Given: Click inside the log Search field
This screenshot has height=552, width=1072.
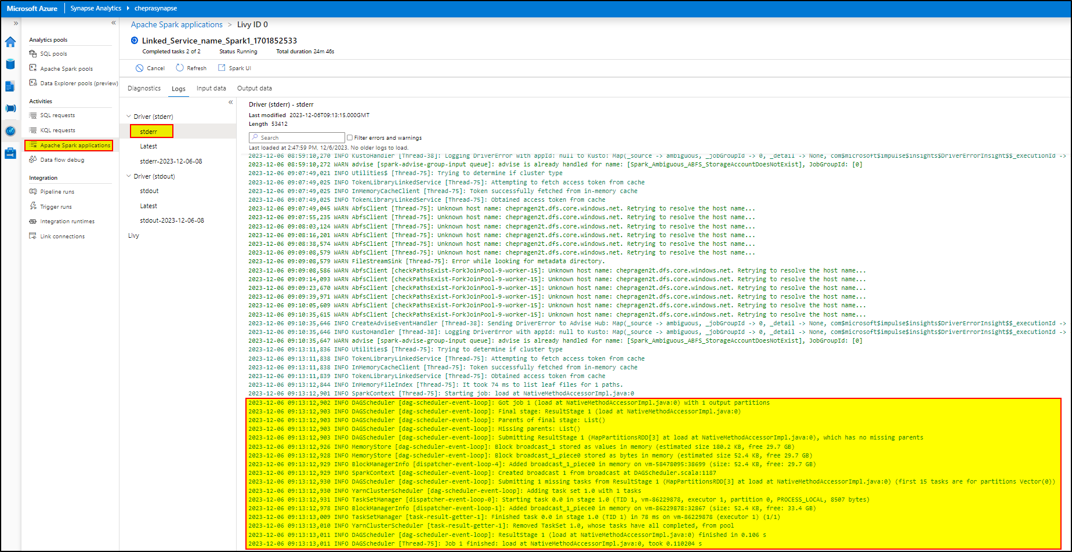Looking at the screenshot, I should click(296, 137).
